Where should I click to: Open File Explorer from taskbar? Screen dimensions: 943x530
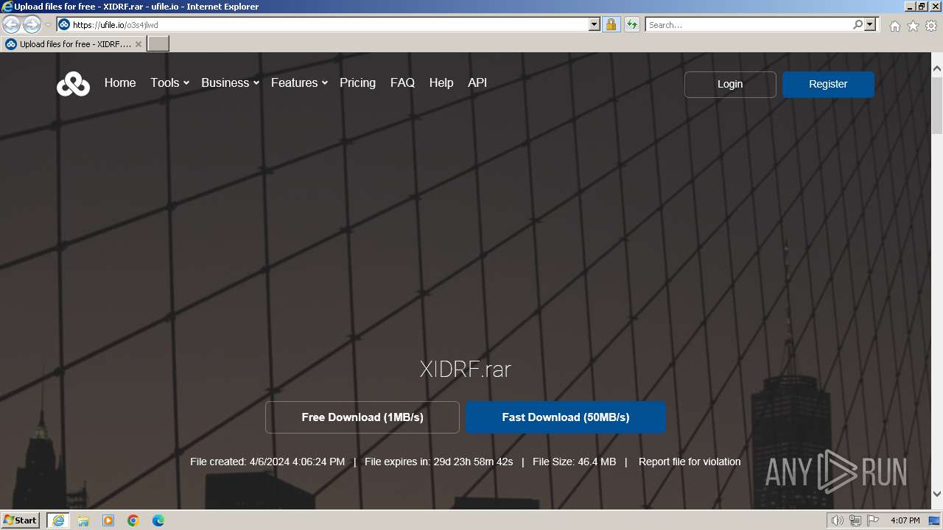point(83,520)
